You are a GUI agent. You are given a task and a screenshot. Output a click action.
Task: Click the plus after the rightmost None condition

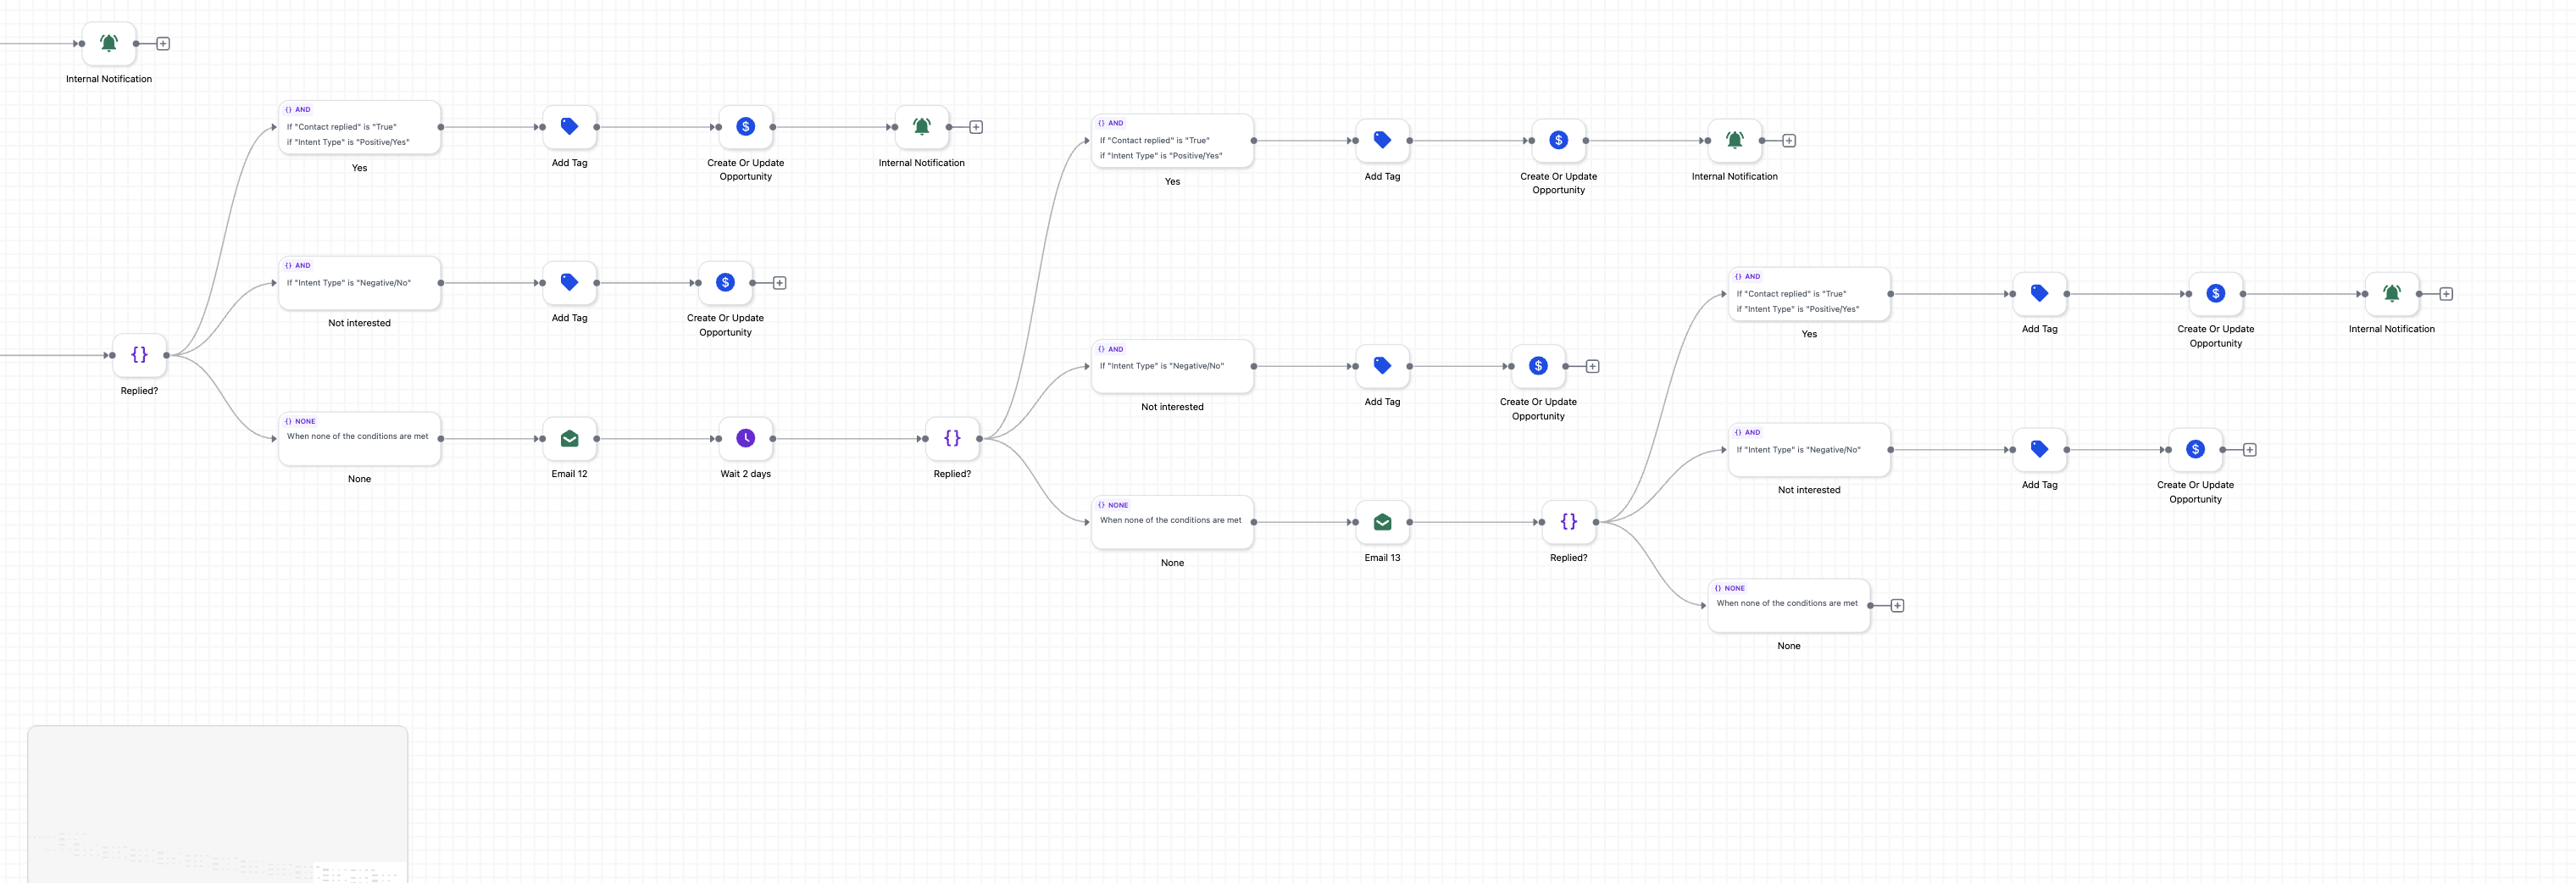1897,606
